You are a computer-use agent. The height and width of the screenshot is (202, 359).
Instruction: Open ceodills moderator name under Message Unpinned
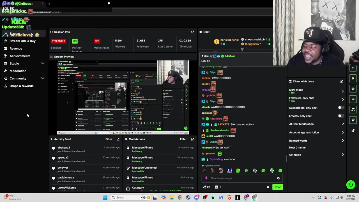click(140, 171)
